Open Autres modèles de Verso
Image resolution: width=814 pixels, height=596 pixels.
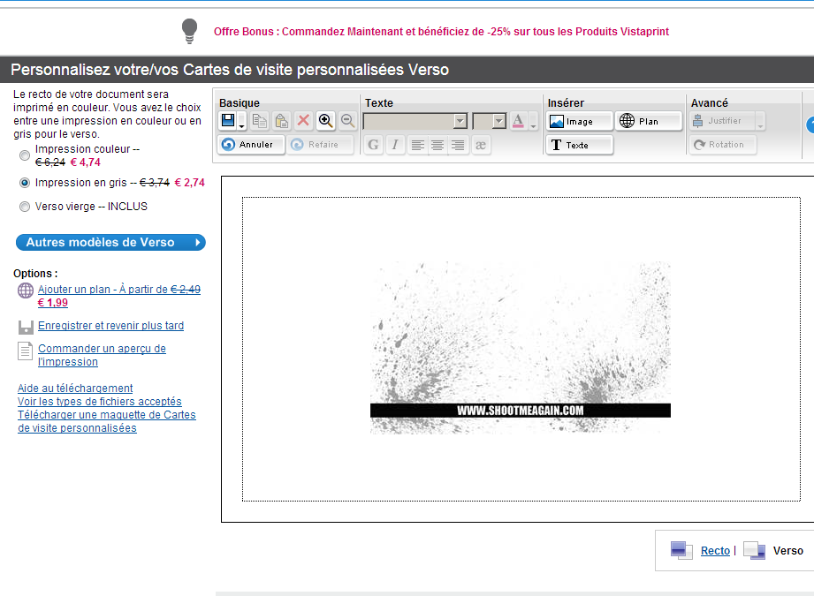[x=110, y=242]
